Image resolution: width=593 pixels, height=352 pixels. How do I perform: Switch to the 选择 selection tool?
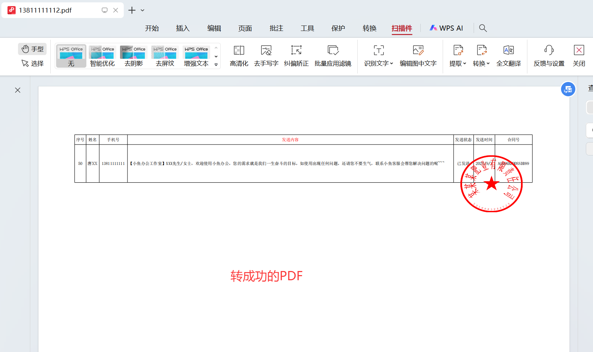(x=33, y=63)
